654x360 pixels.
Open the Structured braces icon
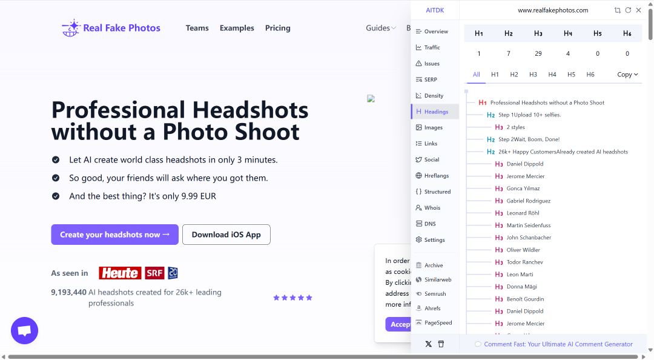(x=419, y=192)
